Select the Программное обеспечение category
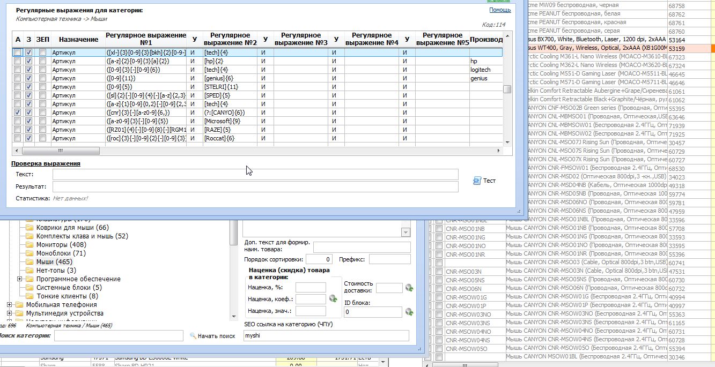 pyautogui.click(x=78, y=279)
